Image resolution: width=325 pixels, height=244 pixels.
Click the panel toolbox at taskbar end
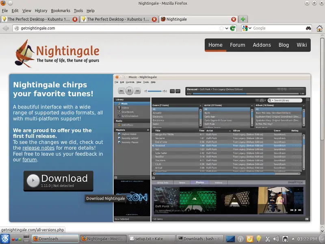[x=322, y=239]
